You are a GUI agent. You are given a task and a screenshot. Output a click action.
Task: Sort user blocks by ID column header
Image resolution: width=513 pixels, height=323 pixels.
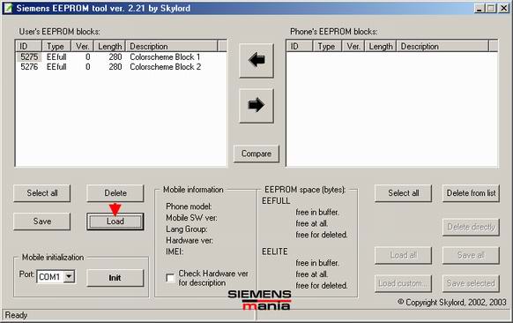point(29,46)
